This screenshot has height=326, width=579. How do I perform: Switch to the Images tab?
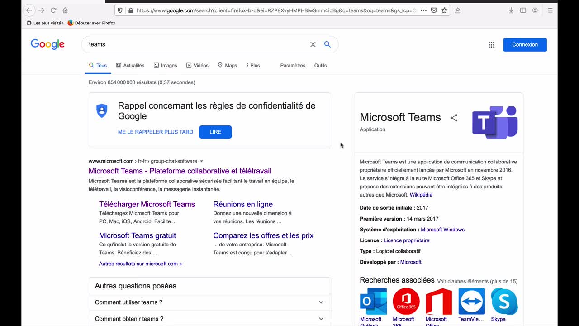[x=165, y=66]
